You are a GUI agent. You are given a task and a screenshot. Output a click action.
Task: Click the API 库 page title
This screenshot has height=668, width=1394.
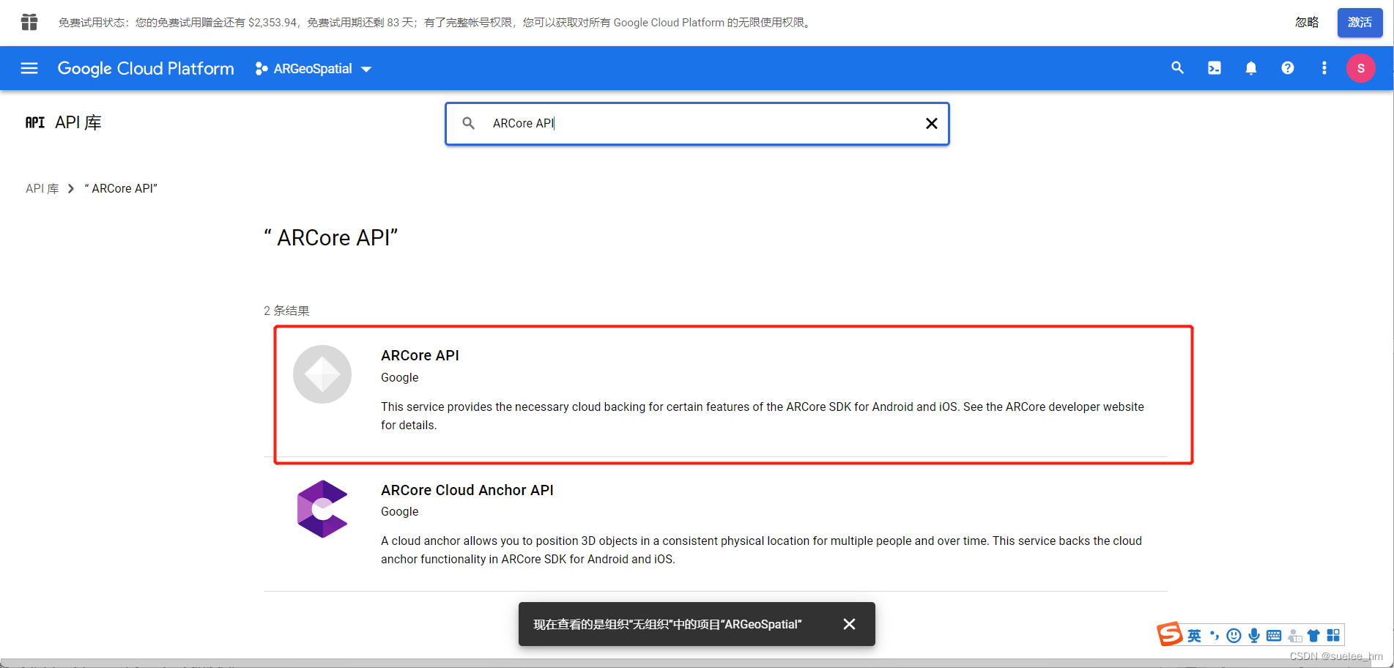point(78,122)
